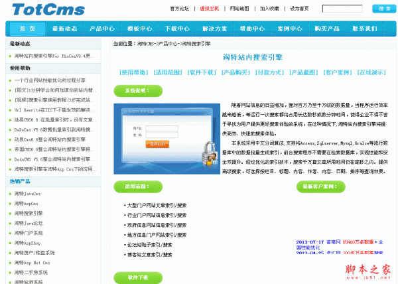
Task: Select the 首页 navigation tab
Action: coord(27,29)
